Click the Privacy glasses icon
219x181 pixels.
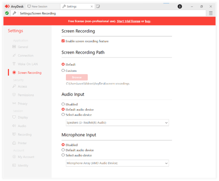click(14, 103)
